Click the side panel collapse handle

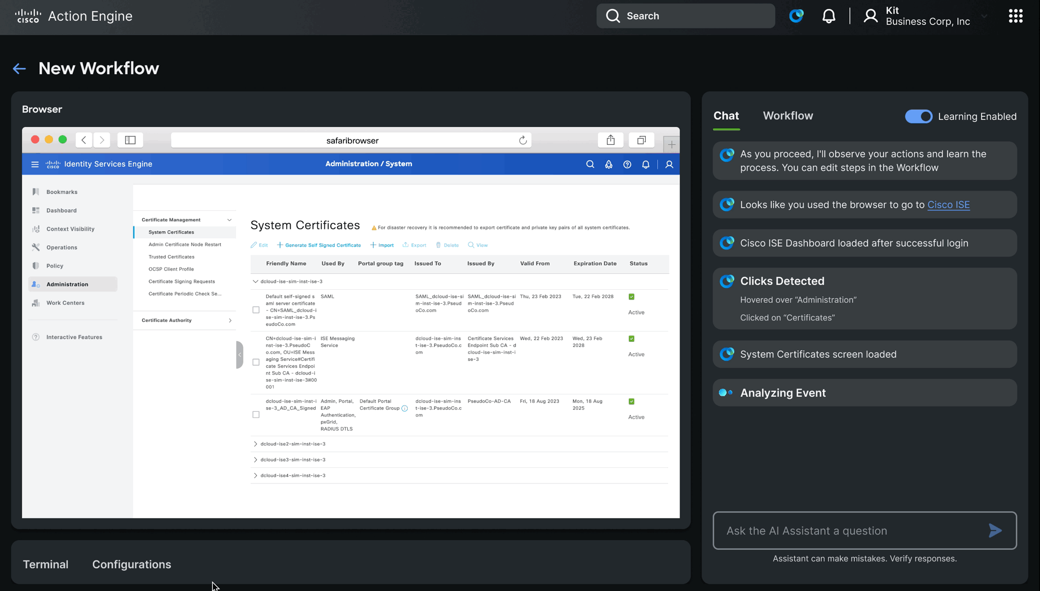click(239, 355)
